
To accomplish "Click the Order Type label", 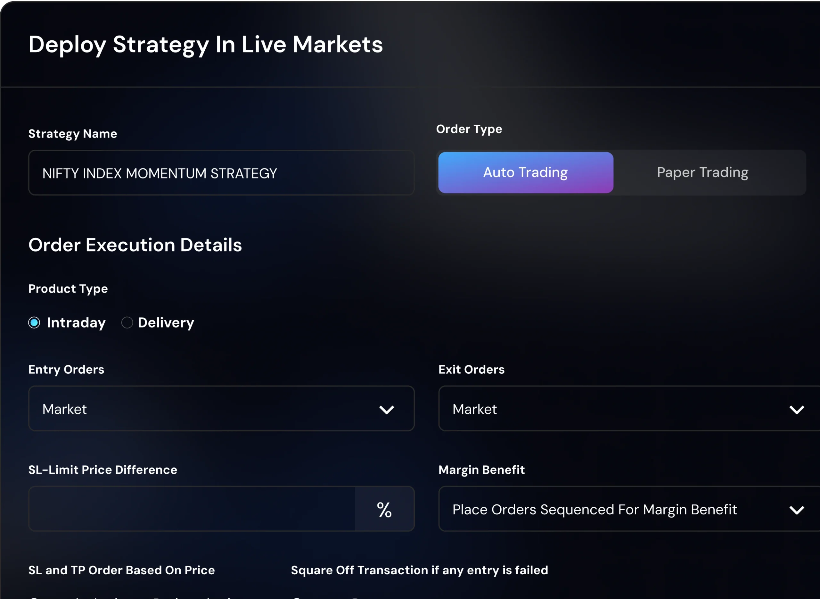I will (x=469, y=129).
